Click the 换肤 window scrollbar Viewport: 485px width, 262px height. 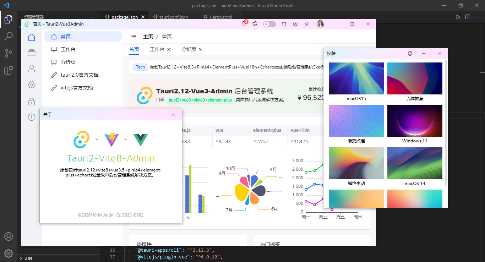pos(446,122)
